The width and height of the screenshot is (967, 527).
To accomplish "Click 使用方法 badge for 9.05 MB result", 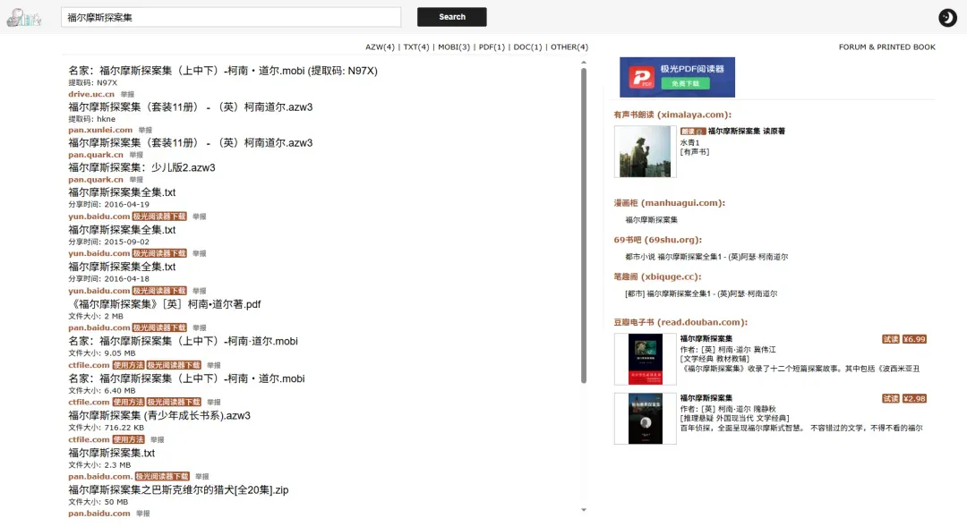I will 128,366.
